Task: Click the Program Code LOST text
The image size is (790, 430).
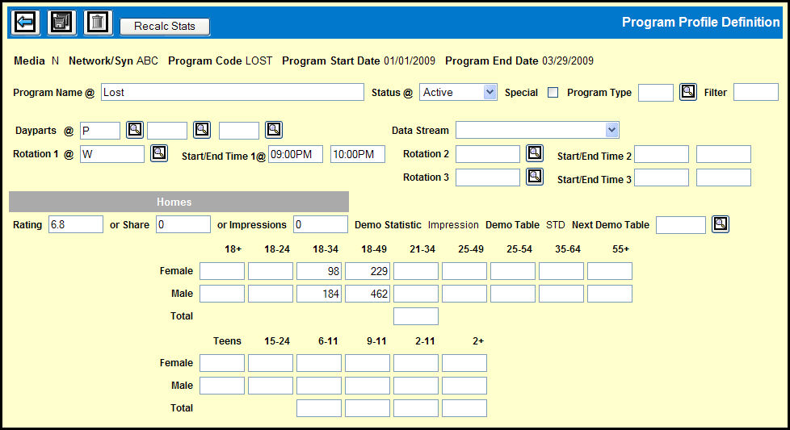Action: click(221, 61)
